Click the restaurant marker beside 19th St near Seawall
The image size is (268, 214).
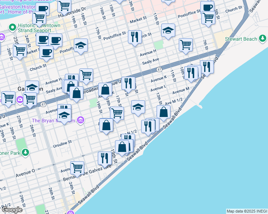coord(105,158)
